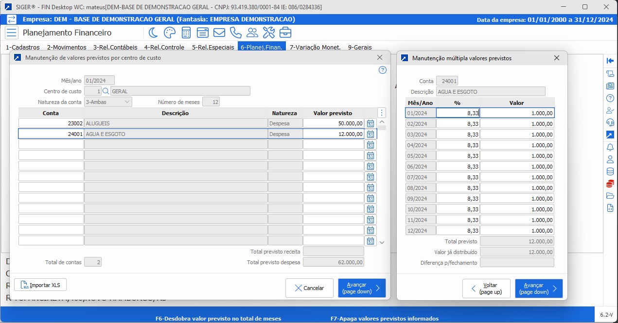
Task: Toggle the hamburger main menu
Action: pos(12,33)
